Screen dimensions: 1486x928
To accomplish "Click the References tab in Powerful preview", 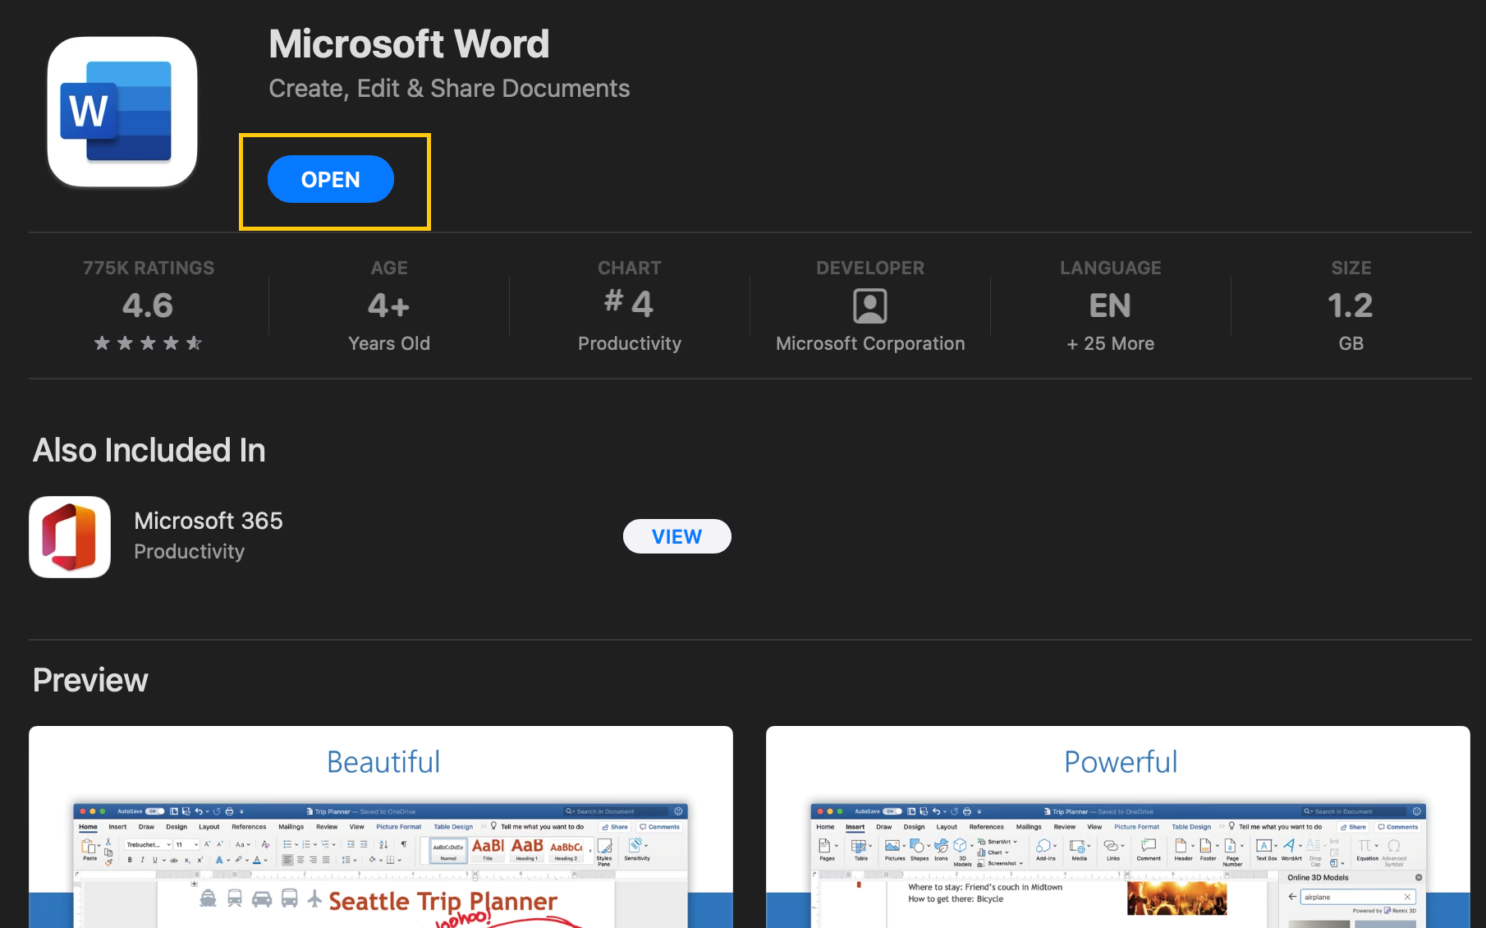I will [986, 827].
